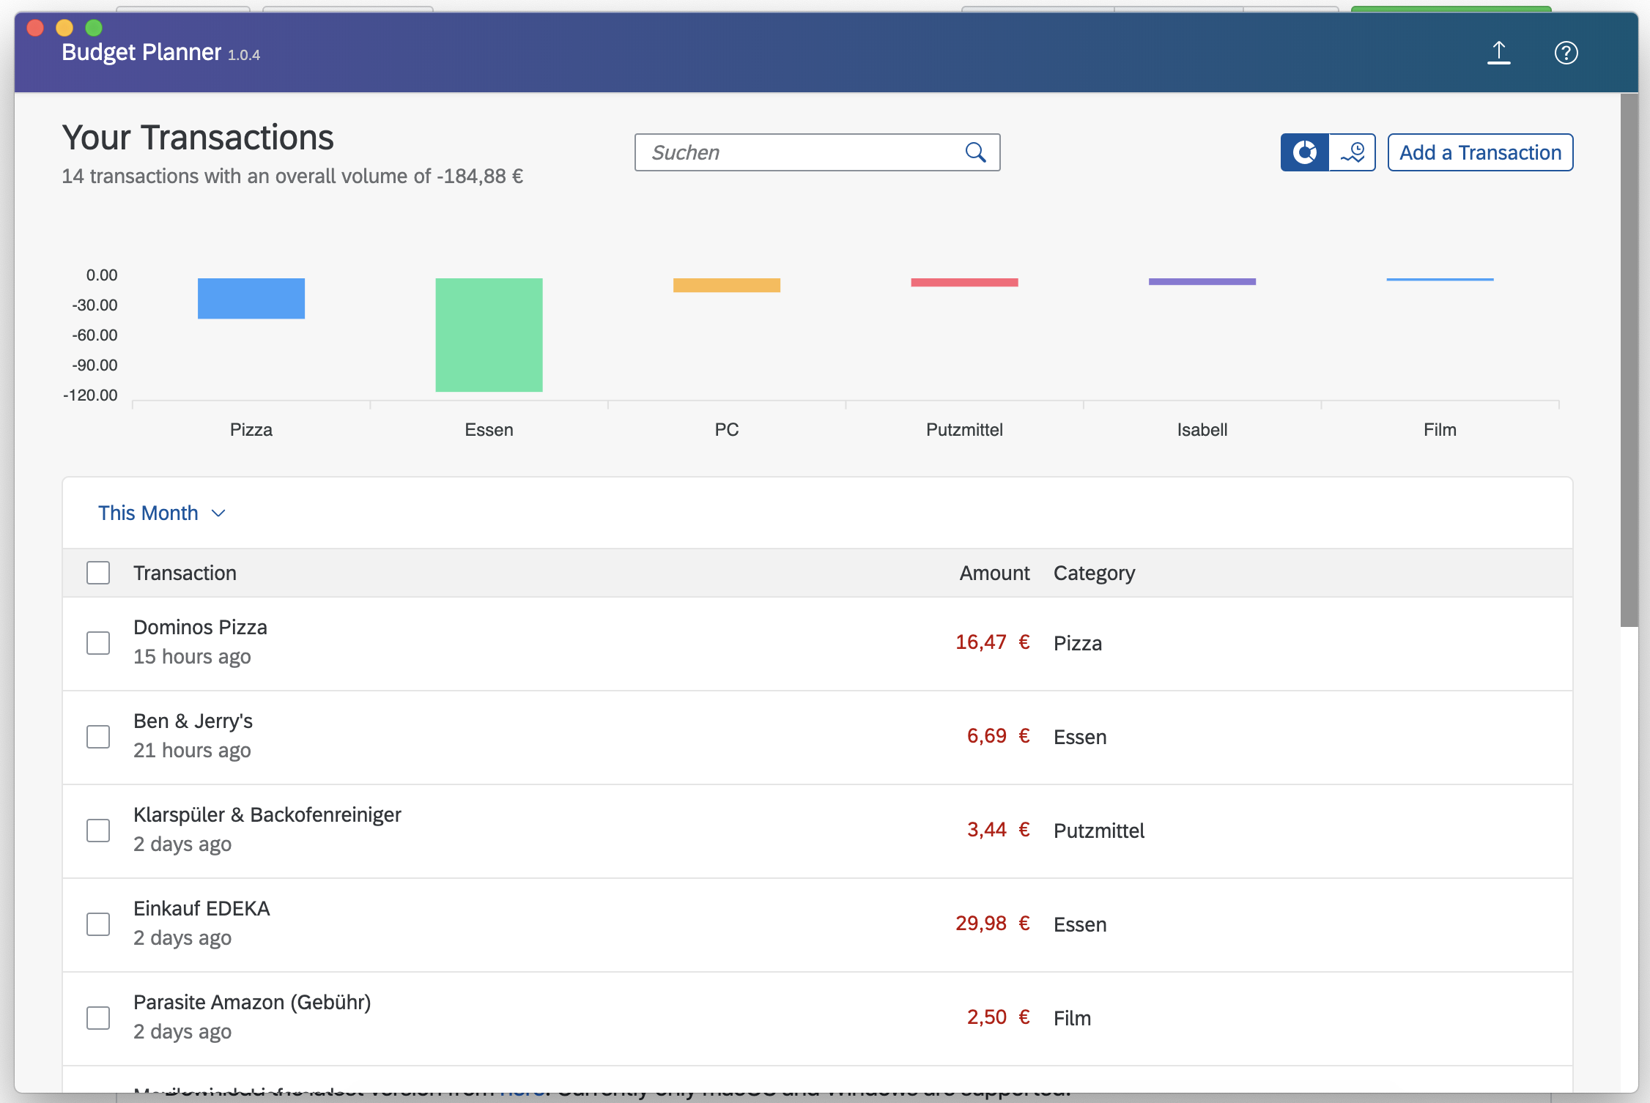Click the 15 hours ago timestamp
The image size is (1650, 1103).
point(192,657)
